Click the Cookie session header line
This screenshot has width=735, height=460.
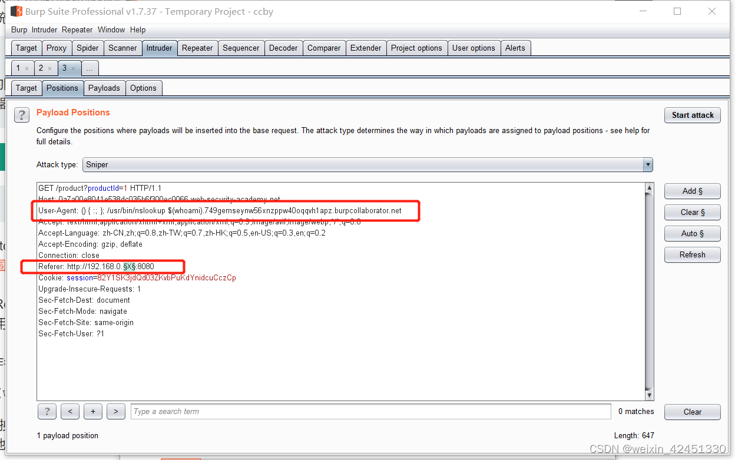(137, 278)
